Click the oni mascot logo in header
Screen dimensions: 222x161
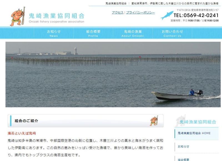coord(18,16)
